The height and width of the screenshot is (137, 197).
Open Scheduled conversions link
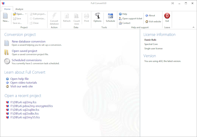(27, 60)
